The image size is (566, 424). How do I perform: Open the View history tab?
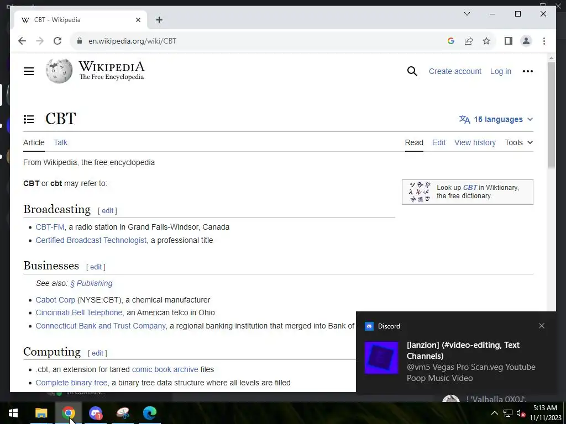pos(475,142)
